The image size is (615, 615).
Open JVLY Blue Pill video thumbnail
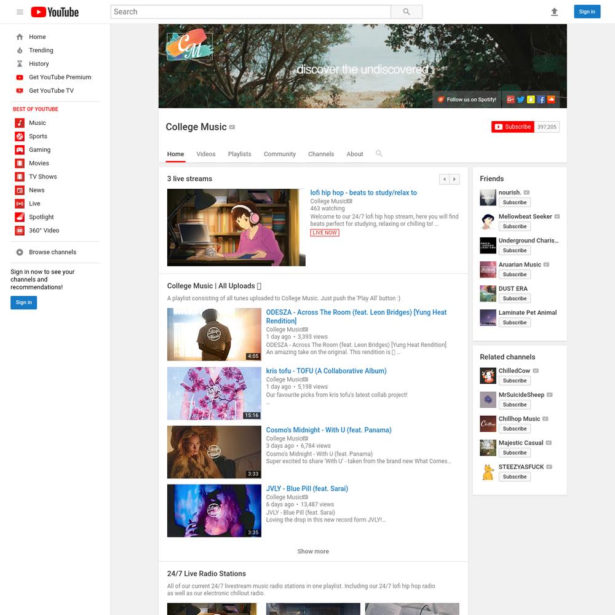point(214,510)
